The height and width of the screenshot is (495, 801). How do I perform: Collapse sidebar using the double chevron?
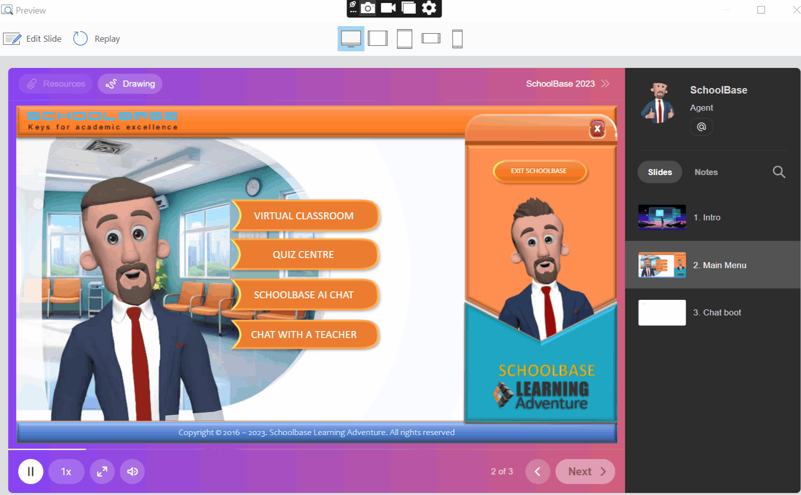pyautogui.click(x=605, y=84)
